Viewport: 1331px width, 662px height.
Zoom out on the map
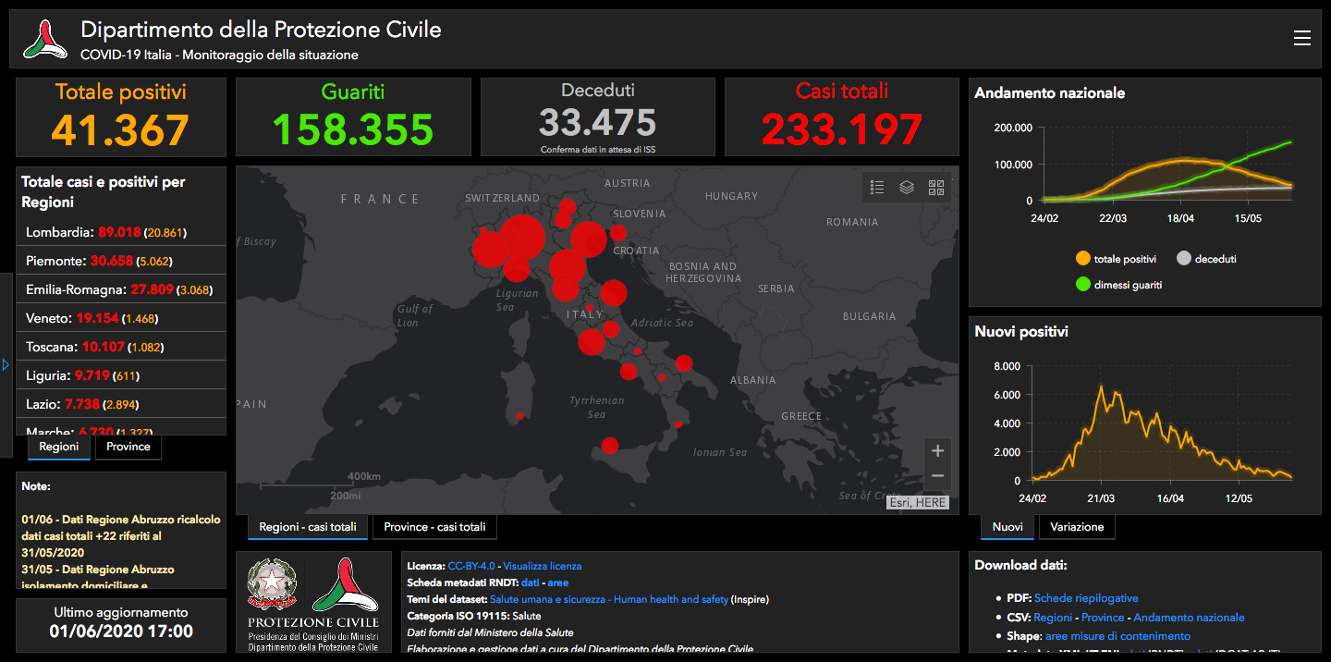coord(937,477)
